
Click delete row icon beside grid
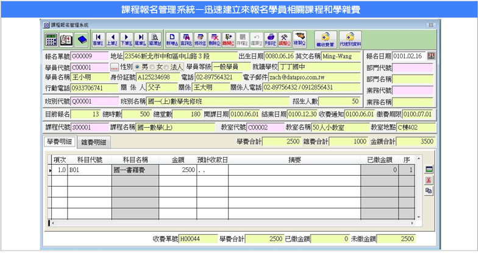coord(429,180)
